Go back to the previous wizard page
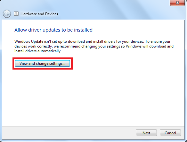 click(7, 14)
